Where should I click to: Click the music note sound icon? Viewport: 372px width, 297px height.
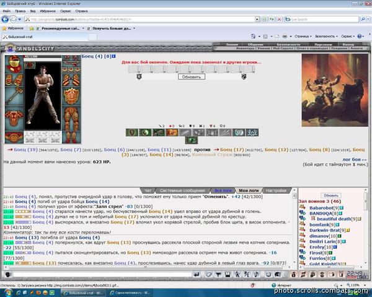256,275
